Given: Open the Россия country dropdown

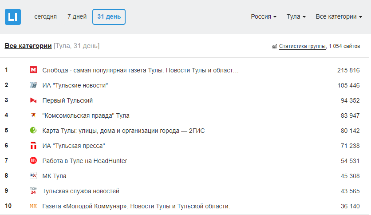Looking at the screenshot, I should [264, 16].
